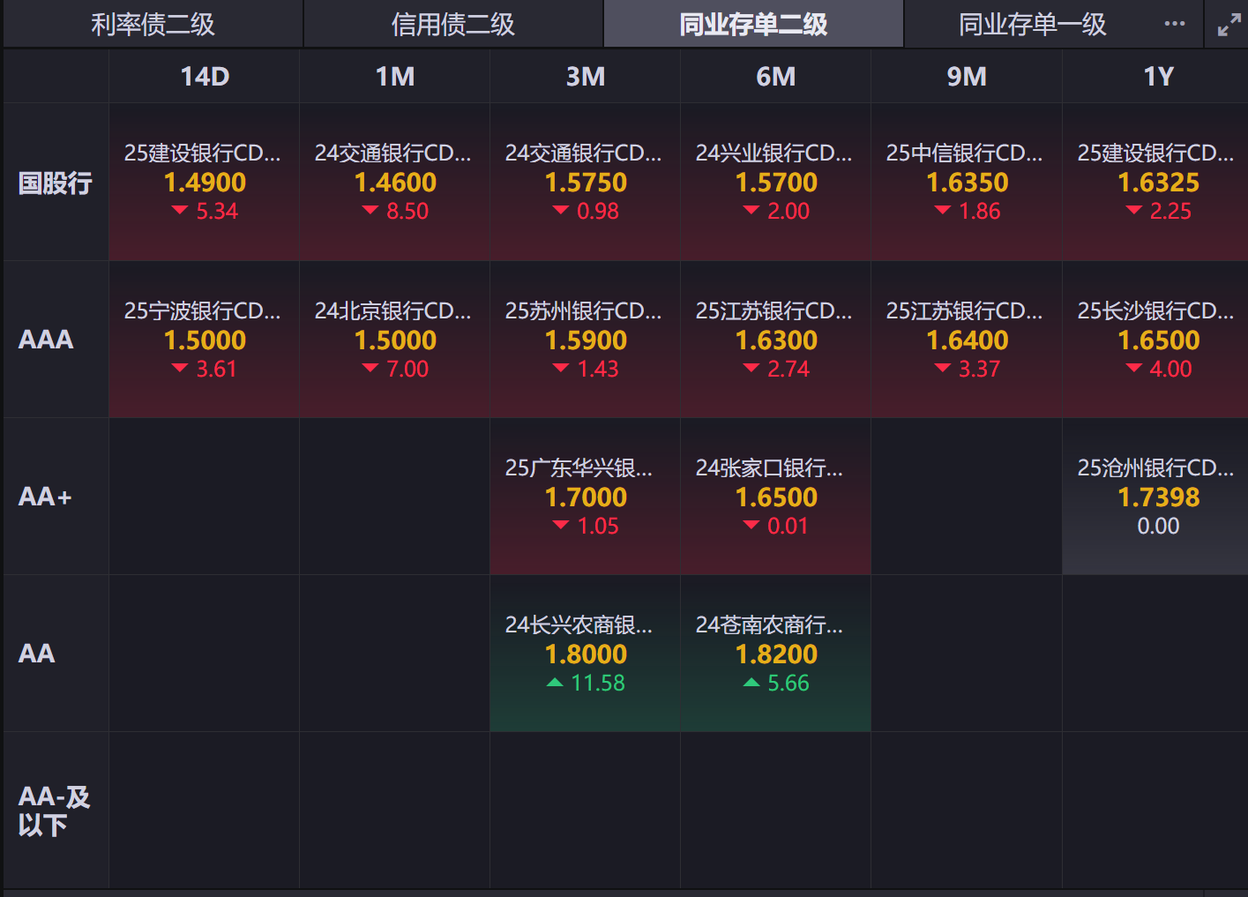Open 25江苏银行CD 9M cell at 1.6400

(967, 340)
